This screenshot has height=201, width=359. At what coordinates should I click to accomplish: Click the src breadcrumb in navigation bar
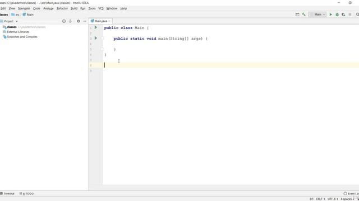15,15
